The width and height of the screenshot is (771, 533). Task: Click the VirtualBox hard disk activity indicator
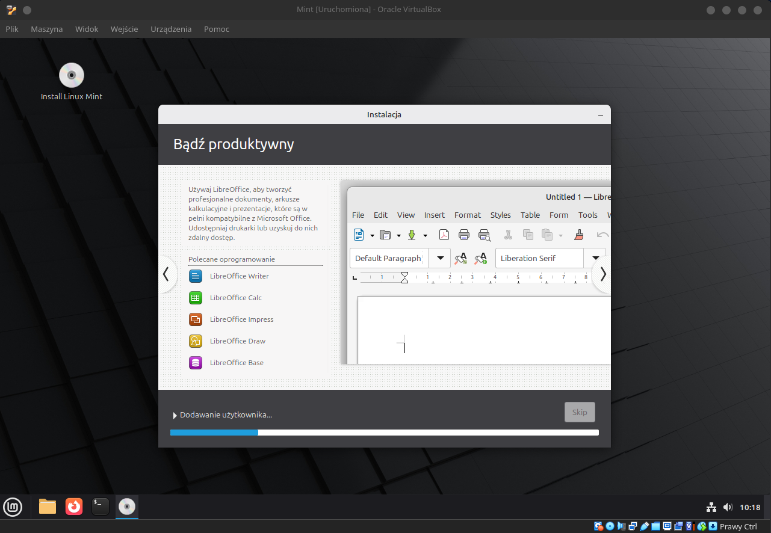click(599, 526)
